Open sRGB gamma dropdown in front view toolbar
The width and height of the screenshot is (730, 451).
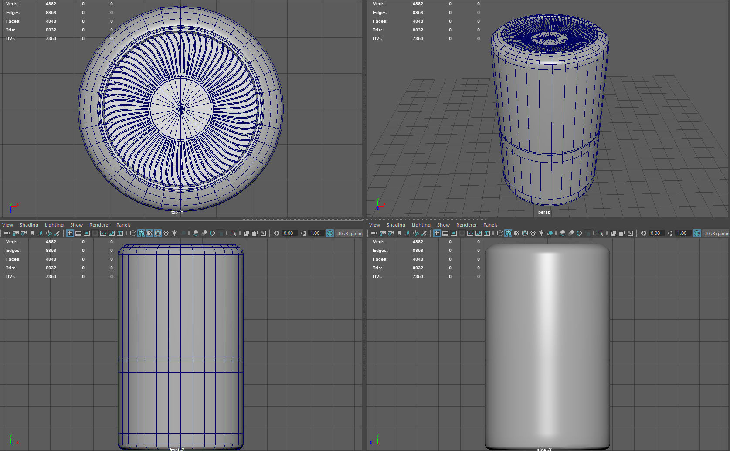click(349, 233)
